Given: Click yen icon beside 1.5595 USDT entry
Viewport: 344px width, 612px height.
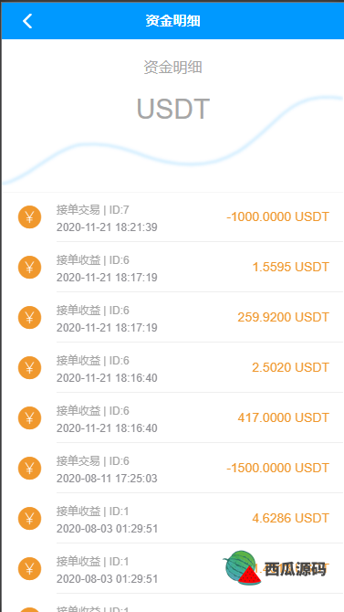Looking at the screenshot, I should tap(29, 268).
